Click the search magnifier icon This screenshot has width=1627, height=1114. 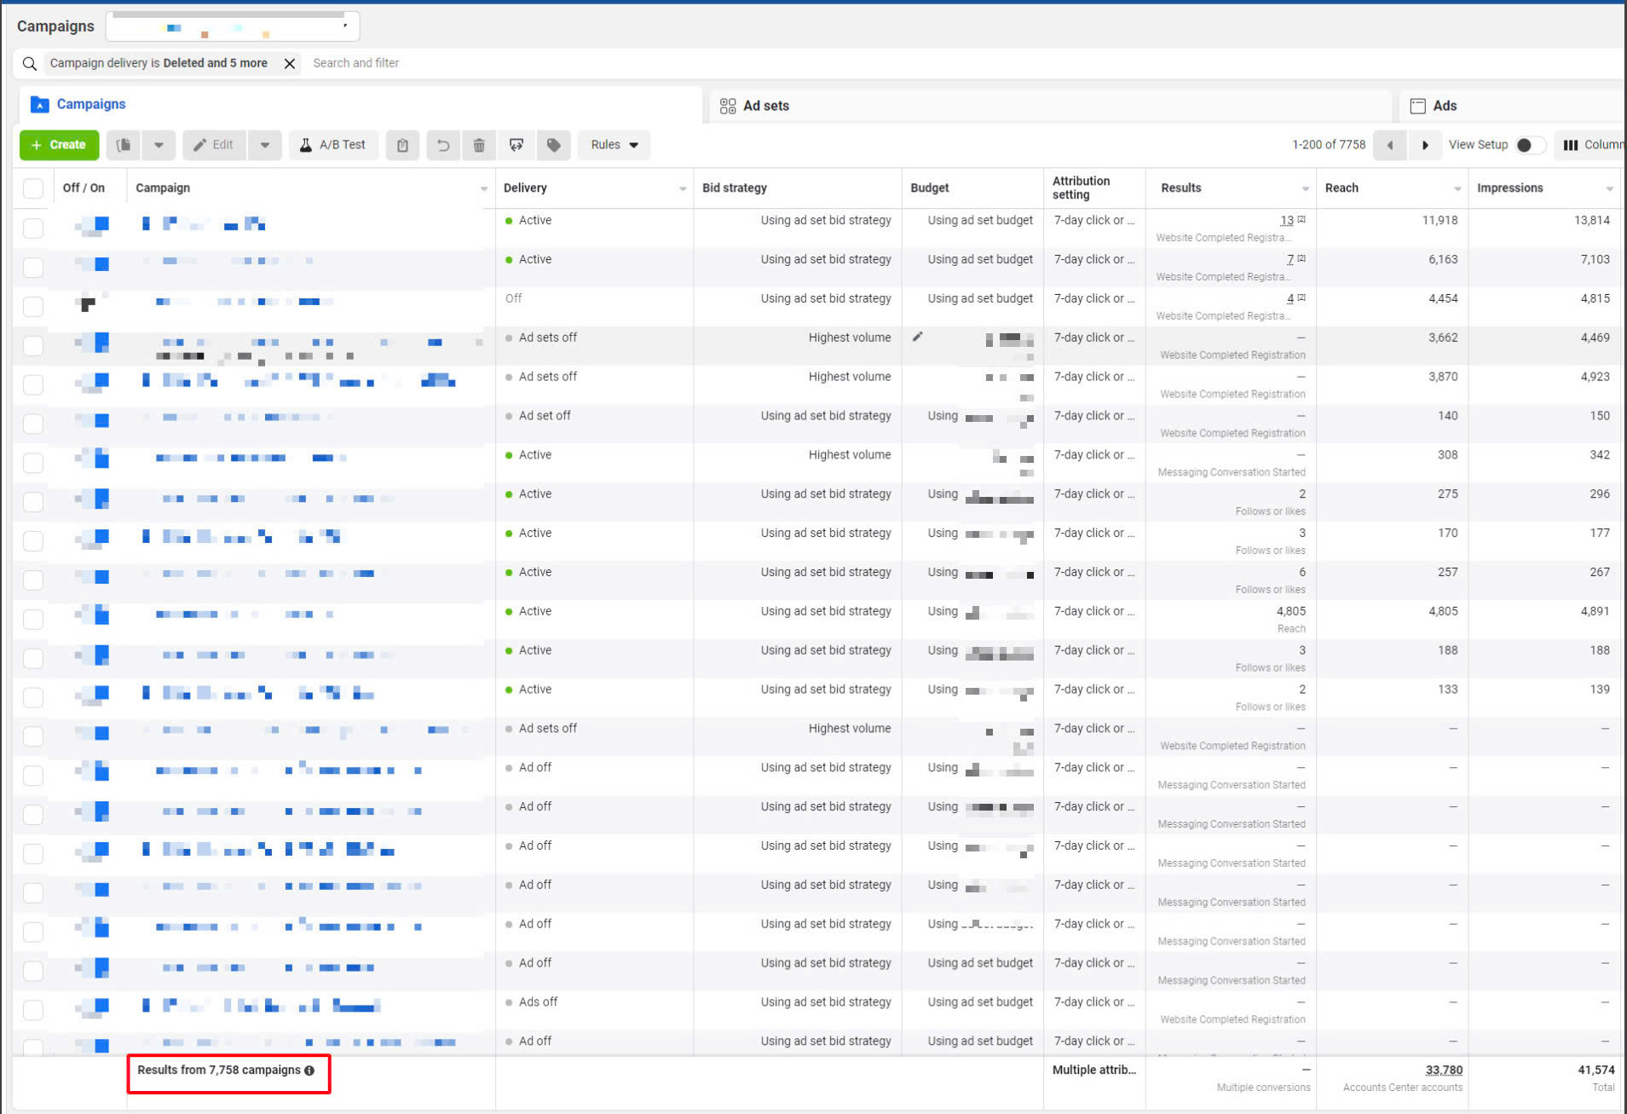click(29, 63)
